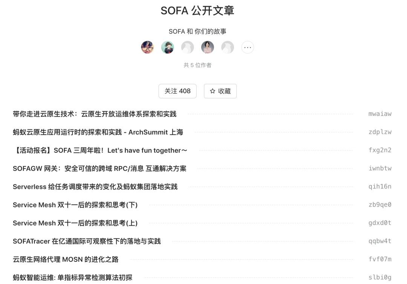Click the slug text qqbw4t
The height and width of the screenshot is (284, 407).
coord(380,241)
